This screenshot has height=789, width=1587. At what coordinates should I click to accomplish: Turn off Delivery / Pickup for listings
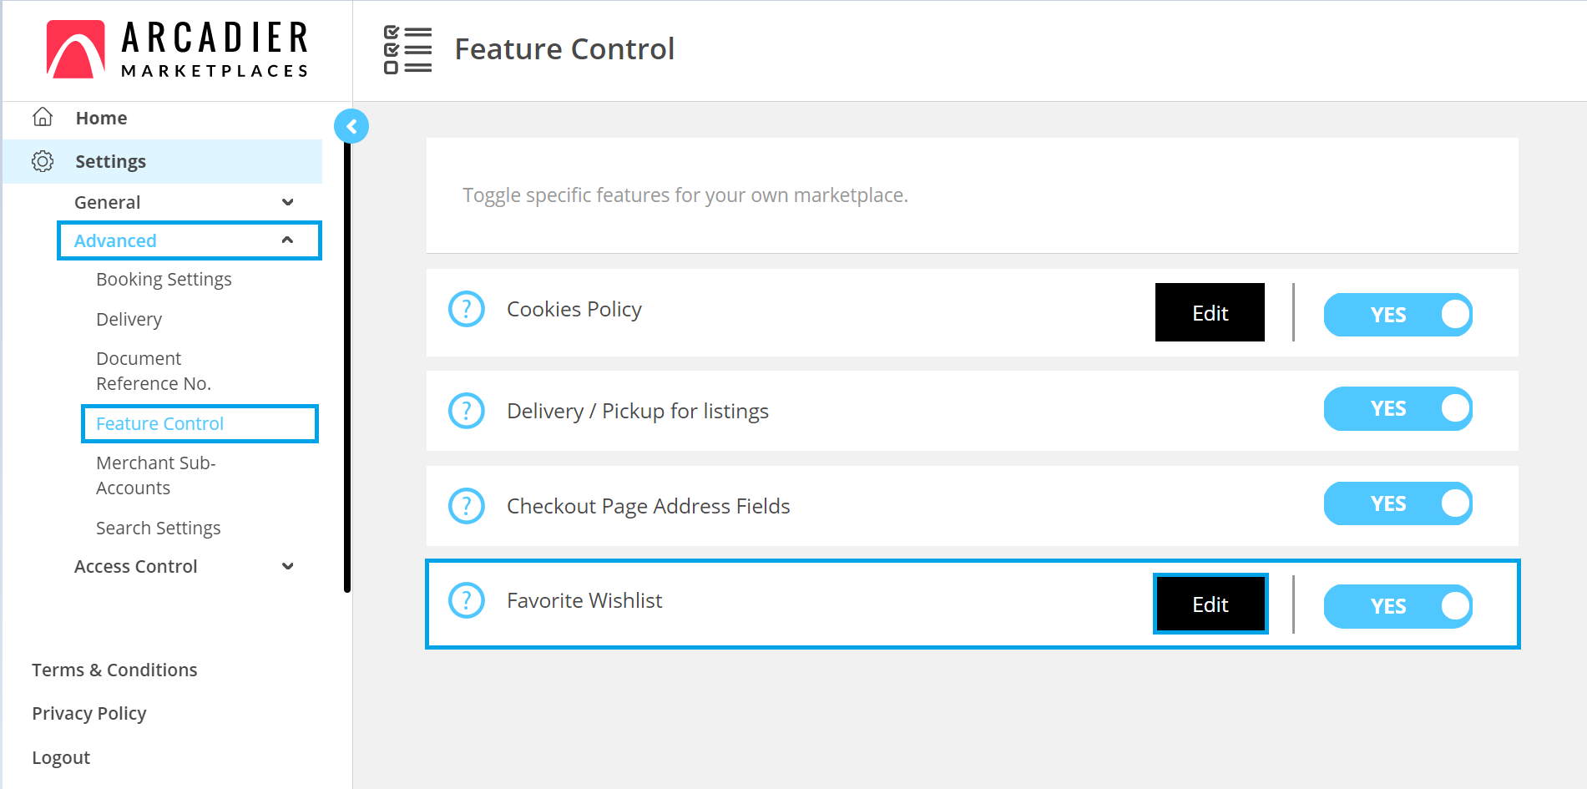(x=1397, y=409)
